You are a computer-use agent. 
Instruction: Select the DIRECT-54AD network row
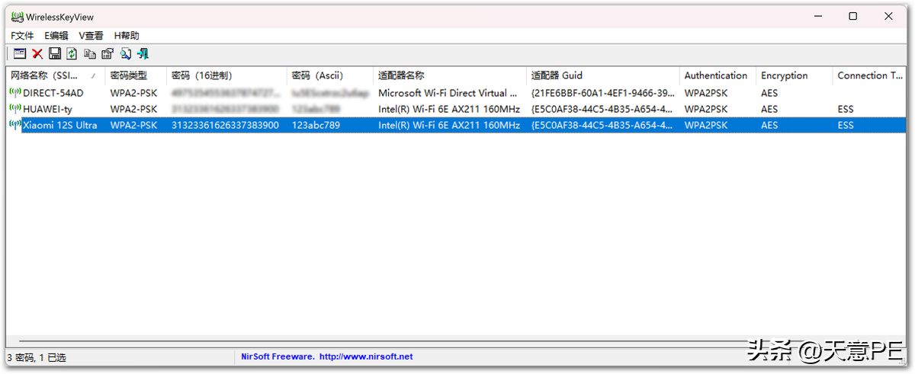455,93
